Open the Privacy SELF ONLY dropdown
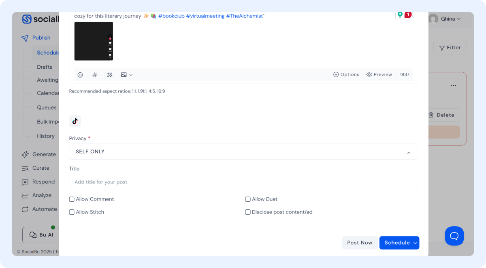The image size is (486, 268). pos(243,152)
